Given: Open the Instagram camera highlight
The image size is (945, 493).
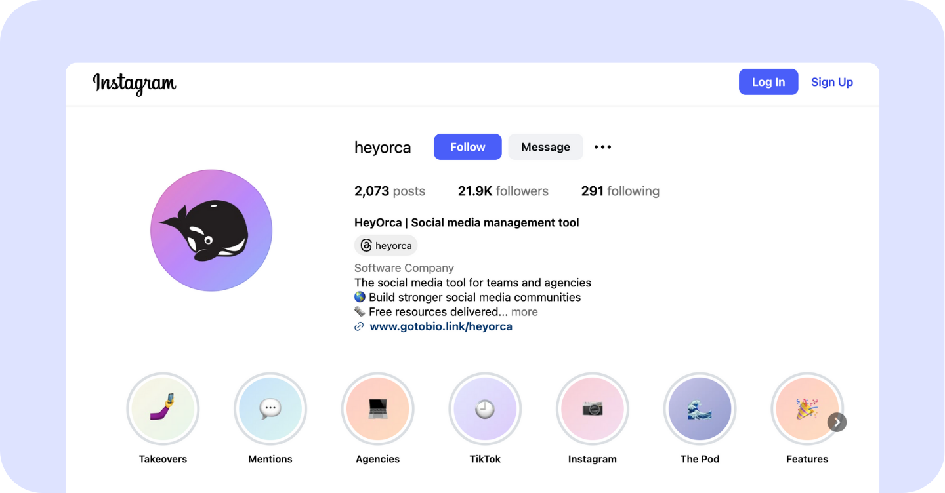Looking at the screenshot, I should pyautogui.click(x=592, y=409).
